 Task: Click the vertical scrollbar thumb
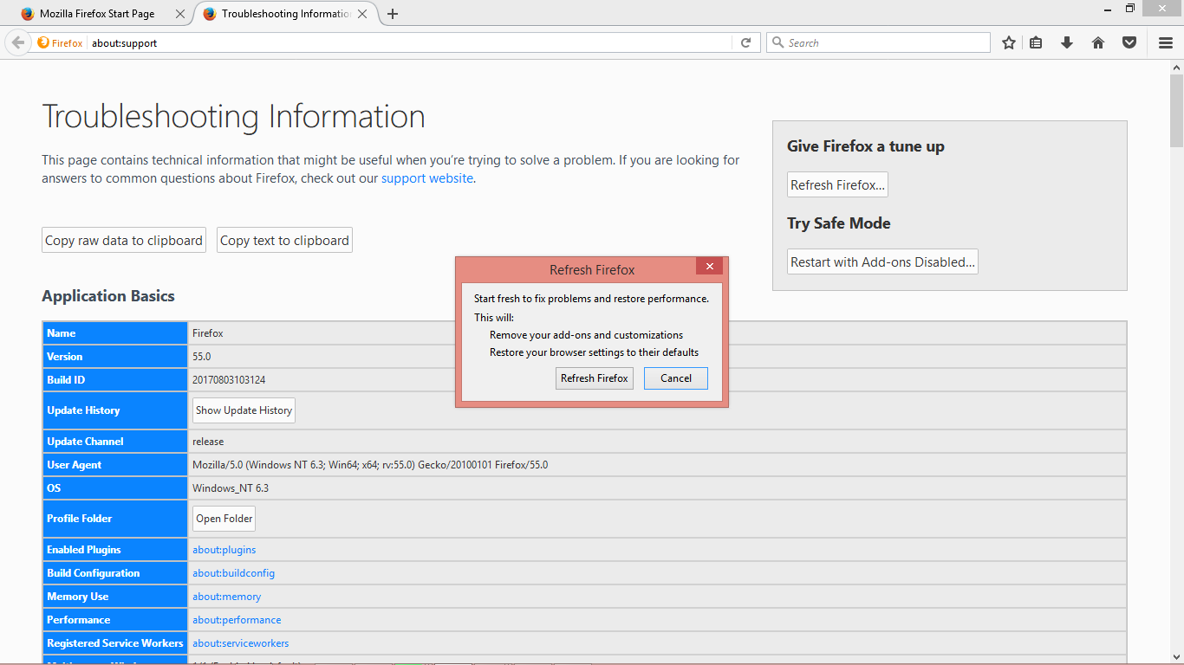point(1176,111)
